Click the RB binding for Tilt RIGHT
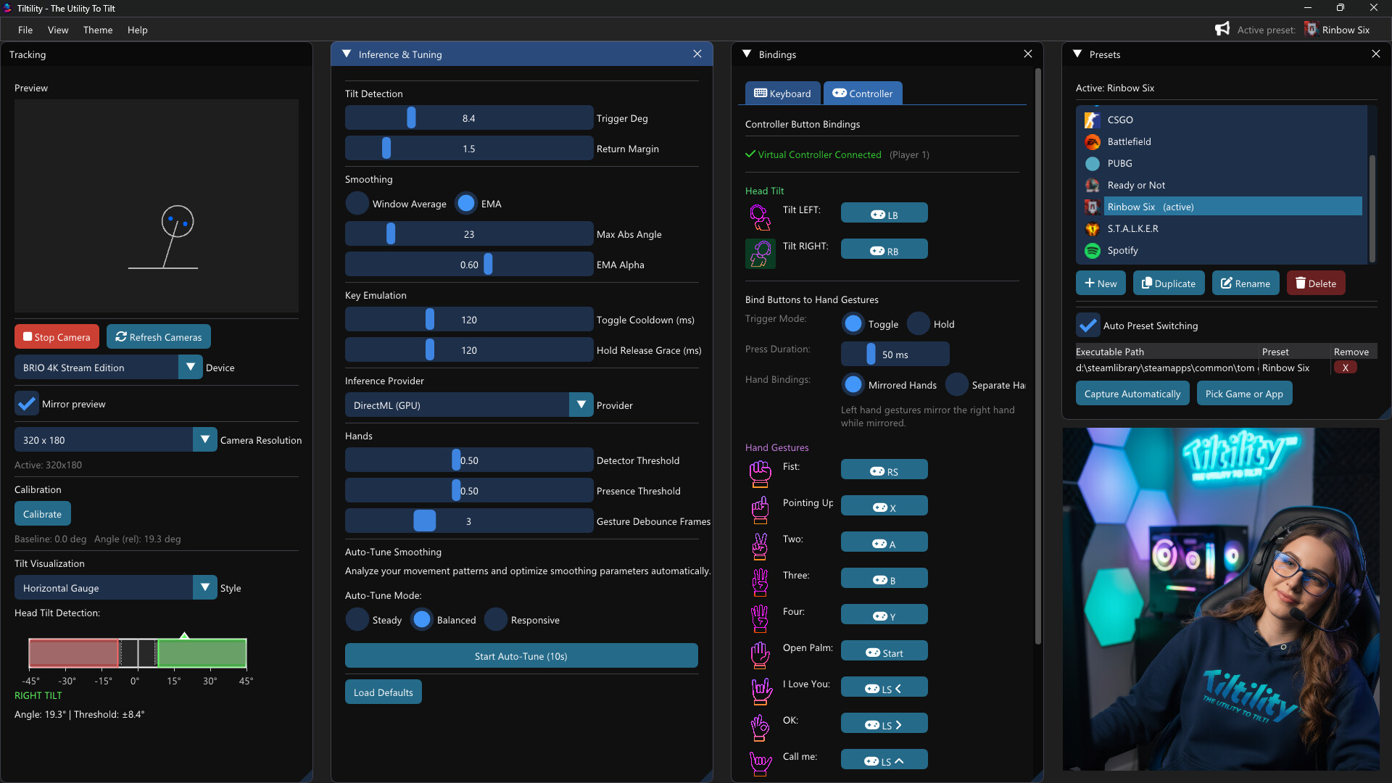1392x783 pixels. 884,249
